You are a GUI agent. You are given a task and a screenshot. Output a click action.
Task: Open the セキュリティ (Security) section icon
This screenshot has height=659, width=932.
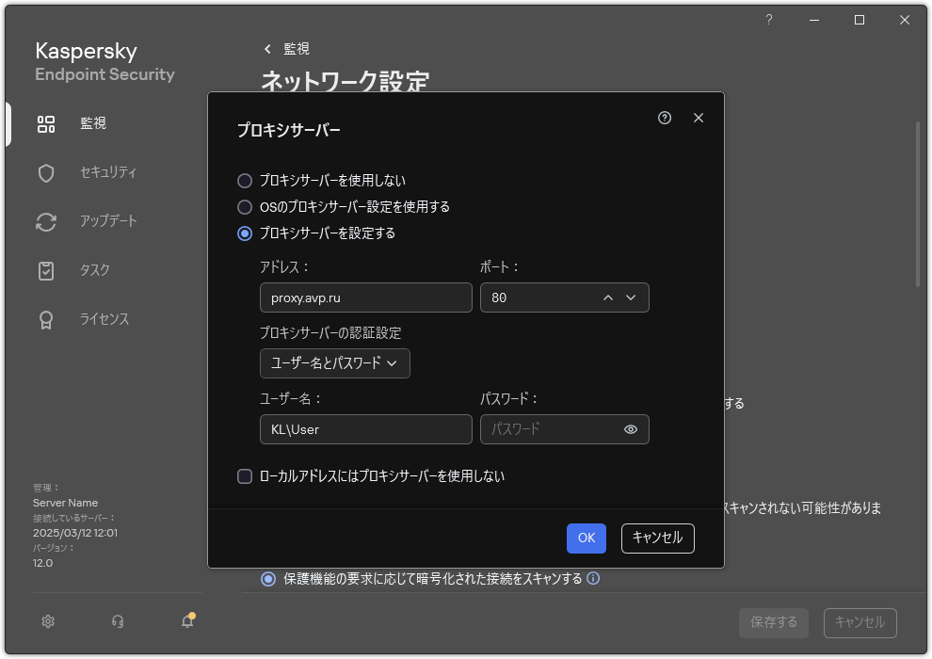[x=45, y=172]
